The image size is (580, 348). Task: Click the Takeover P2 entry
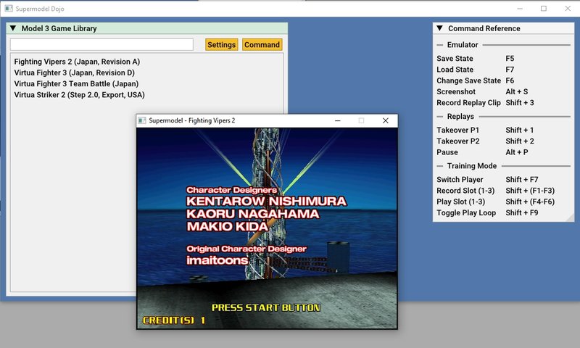click(x=458, y=141)
